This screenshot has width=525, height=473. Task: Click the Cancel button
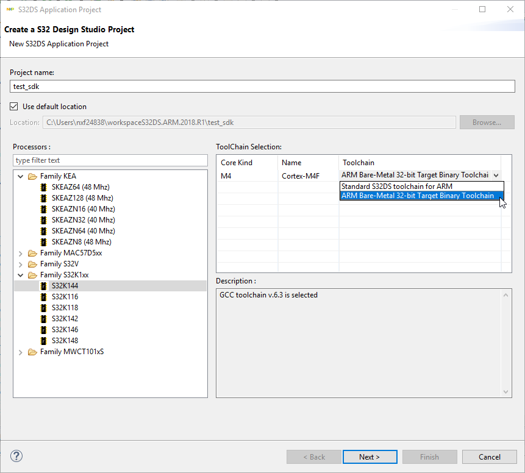tap(490, 457)
